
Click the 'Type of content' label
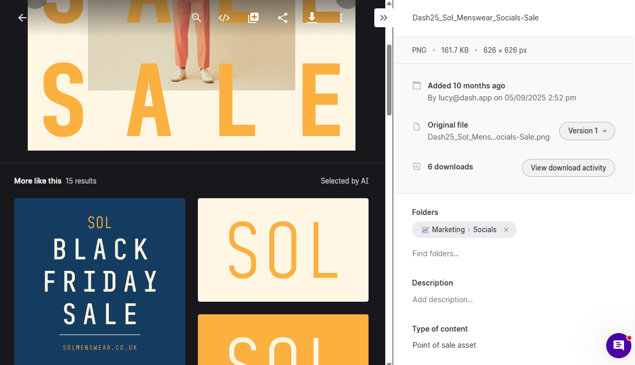[x=440, y=329]
